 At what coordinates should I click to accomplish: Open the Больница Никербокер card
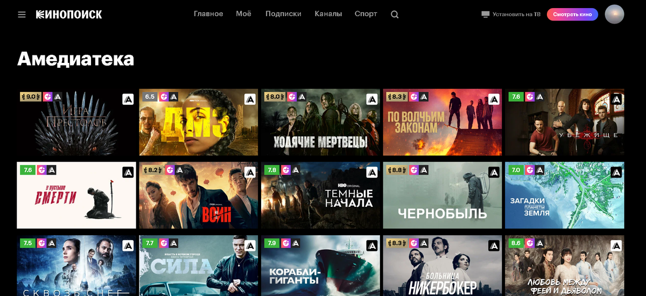[443, 265]
